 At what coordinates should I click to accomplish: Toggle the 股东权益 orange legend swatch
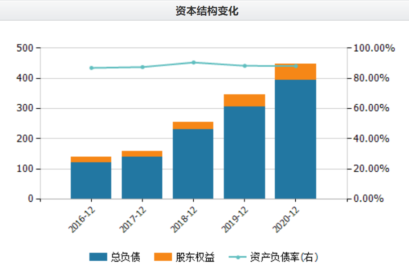point(163,257)
